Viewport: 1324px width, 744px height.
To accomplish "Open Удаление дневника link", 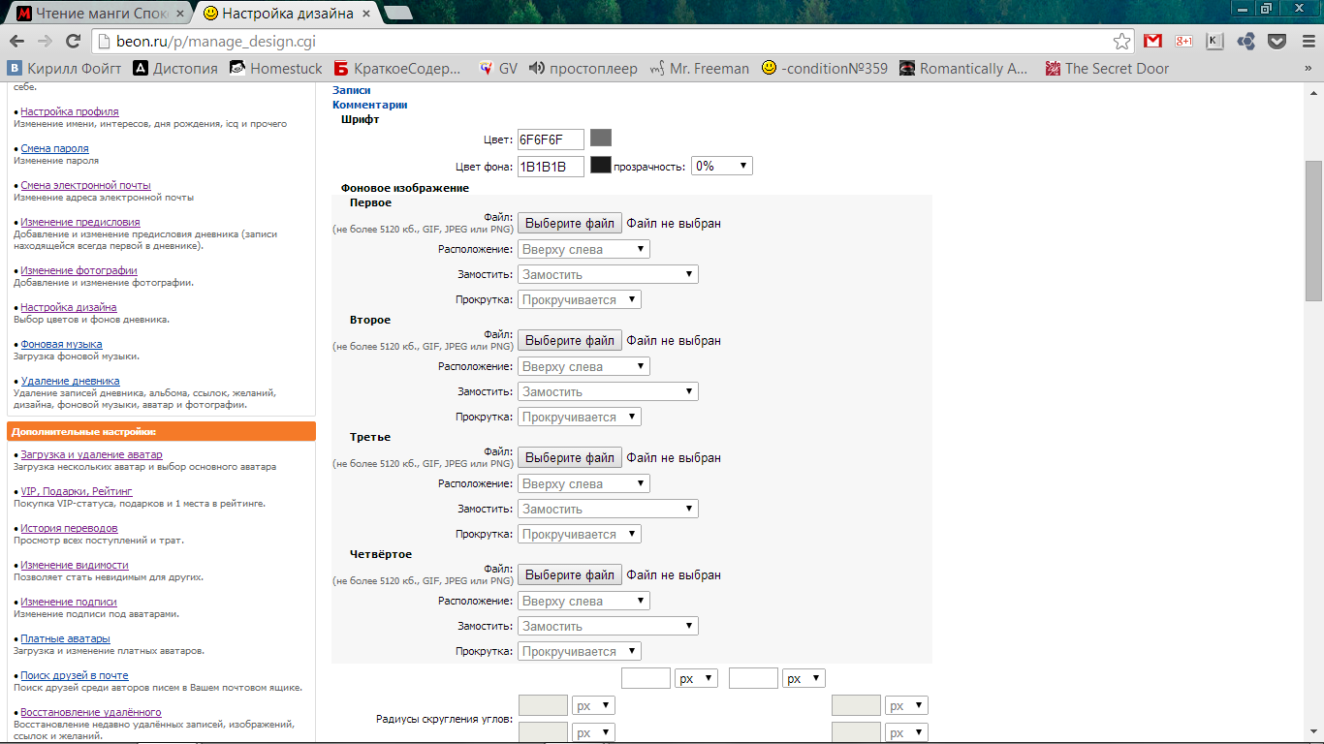I will pos(70,381).
